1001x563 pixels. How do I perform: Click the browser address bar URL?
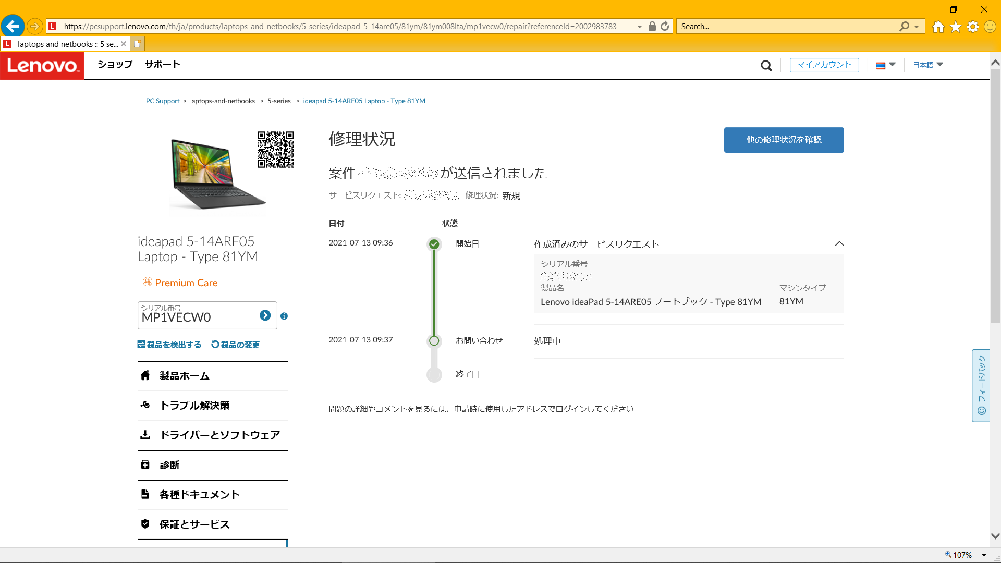(340, 26)
